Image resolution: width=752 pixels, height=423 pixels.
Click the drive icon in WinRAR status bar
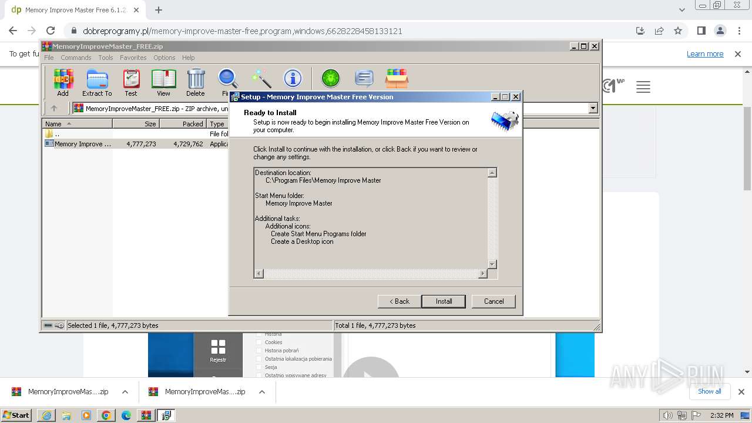tap(48, 325)
